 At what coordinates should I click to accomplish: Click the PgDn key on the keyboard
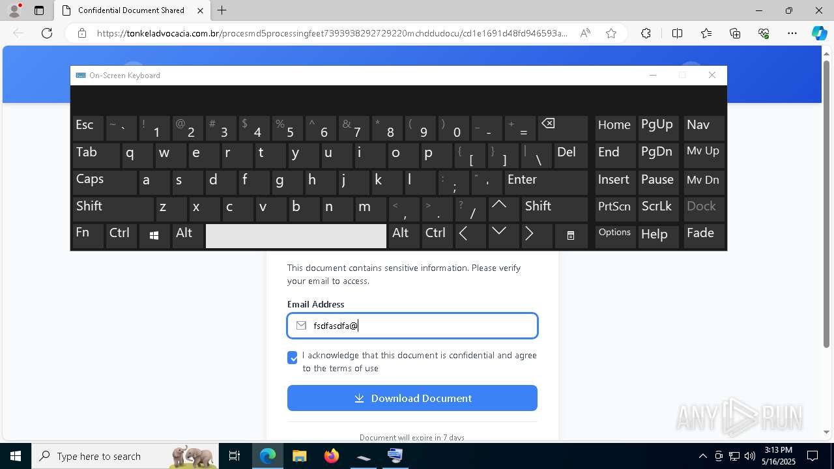click(x=659, y=154)
